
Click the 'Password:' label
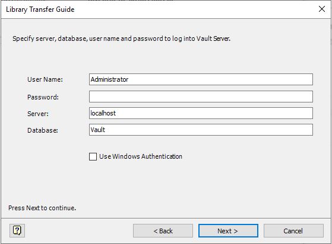point(43,97)
